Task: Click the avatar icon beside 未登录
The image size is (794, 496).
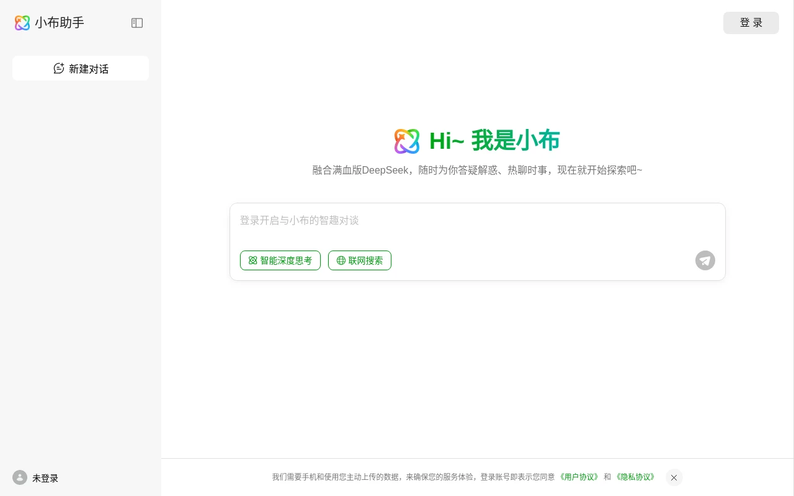Action: 19,478
